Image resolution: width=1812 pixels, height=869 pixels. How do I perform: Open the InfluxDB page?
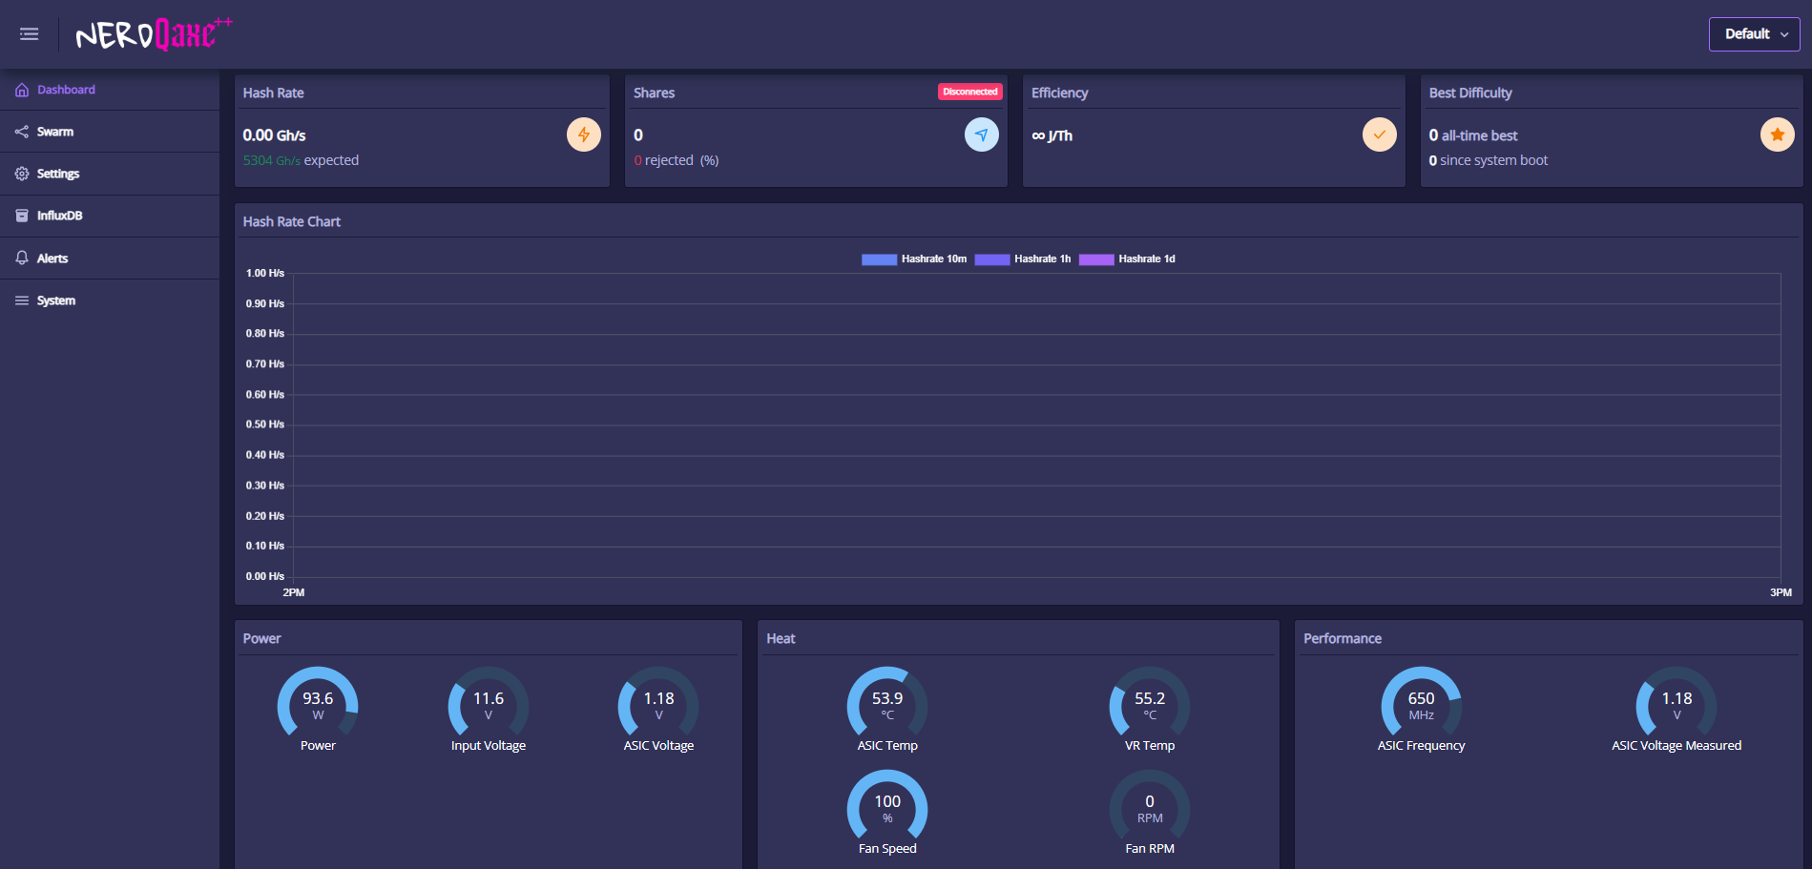(59, 216)
